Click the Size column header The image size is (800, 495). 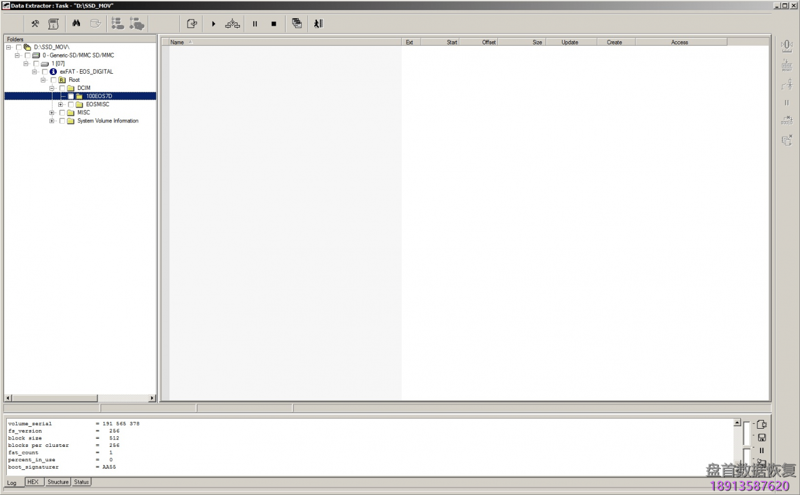(x=537, y=42)
